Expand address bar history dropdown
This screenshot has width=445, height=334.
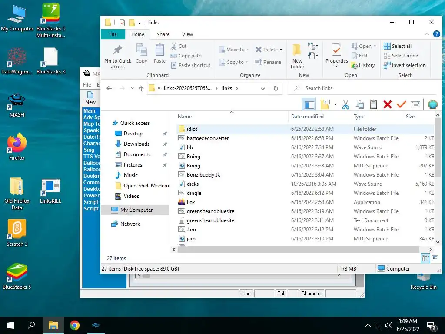263,88
